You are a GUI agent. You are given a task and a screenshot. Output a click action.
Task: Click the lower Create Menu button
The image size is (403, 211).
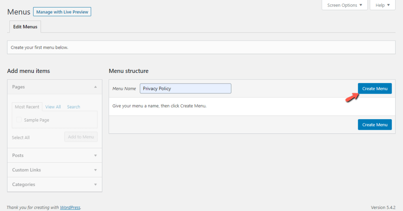[375, 124]
